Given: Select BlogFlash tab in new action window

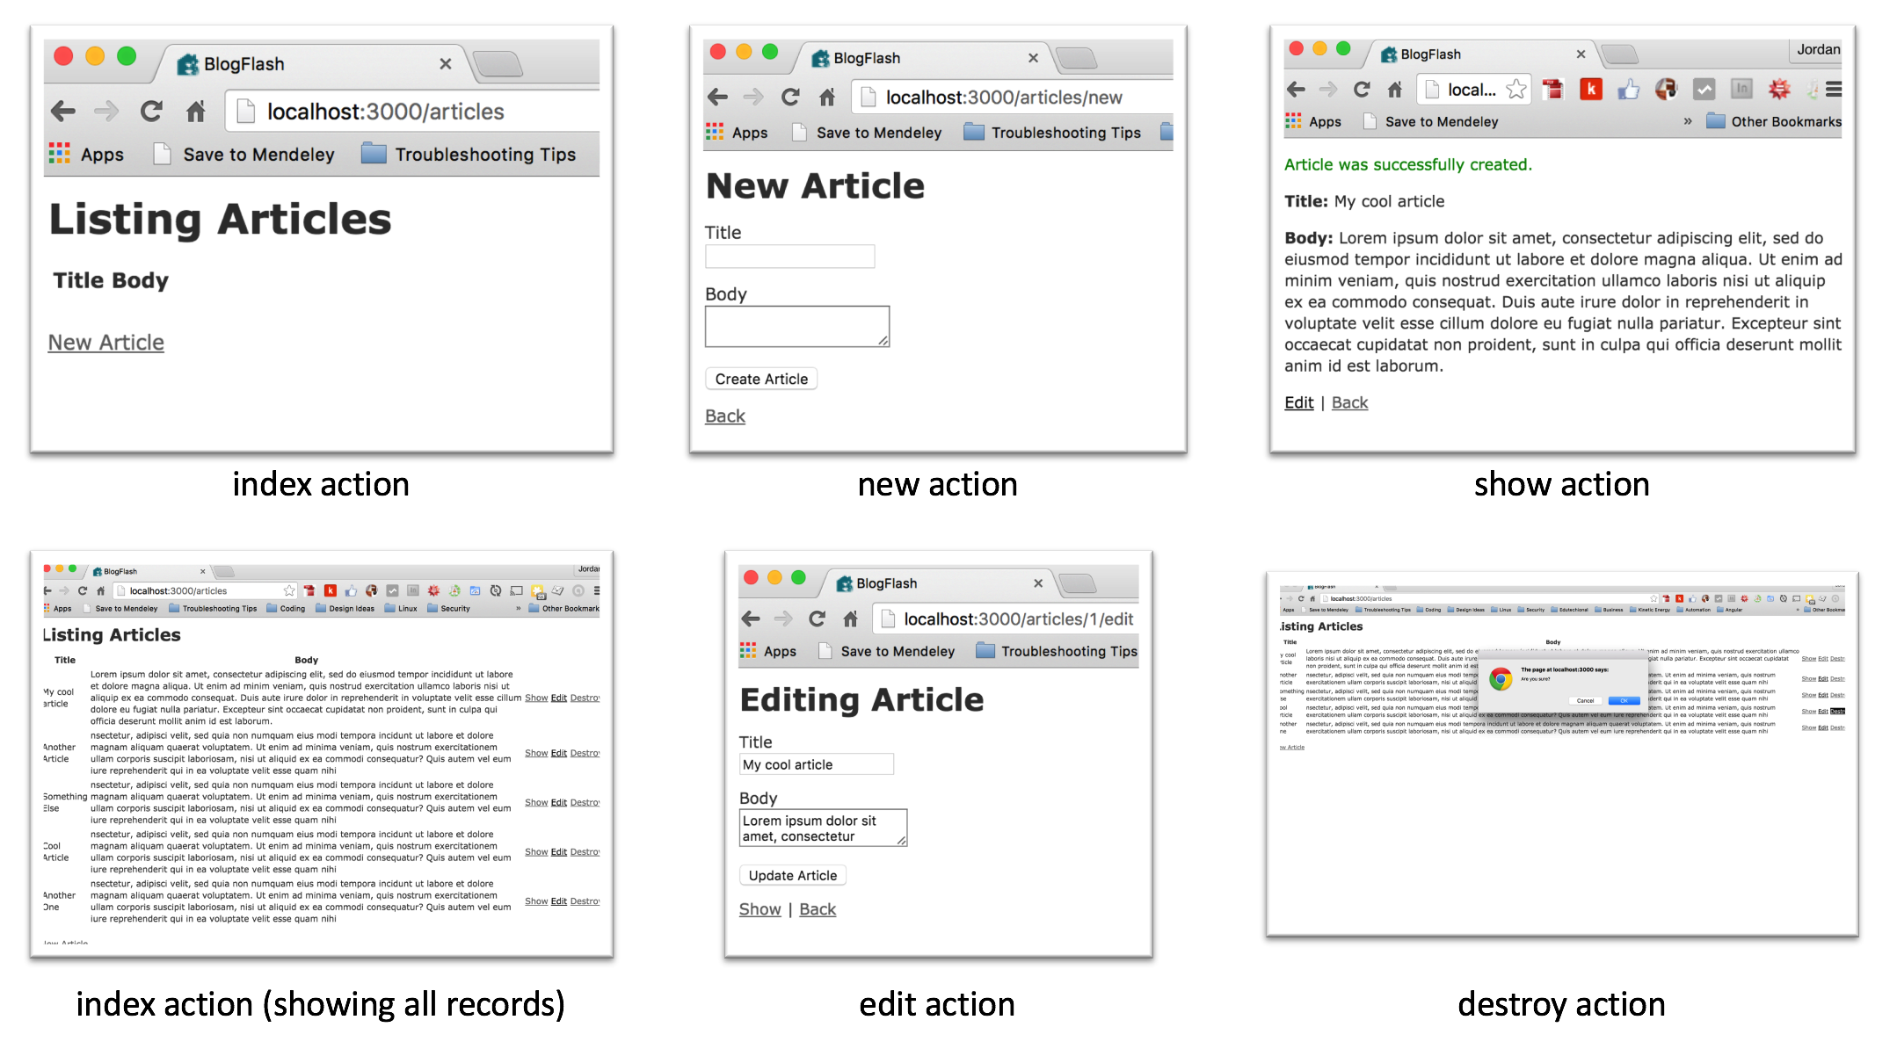Looking at the screenshot, I should coord(923,58).
